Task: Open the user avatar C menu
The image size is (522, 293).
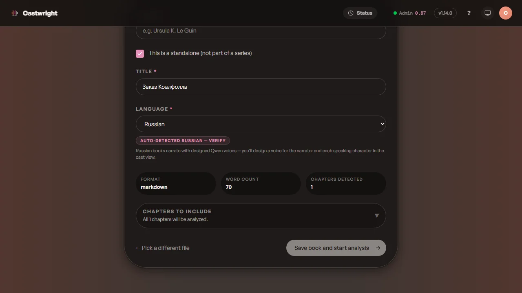Action: 506,13
